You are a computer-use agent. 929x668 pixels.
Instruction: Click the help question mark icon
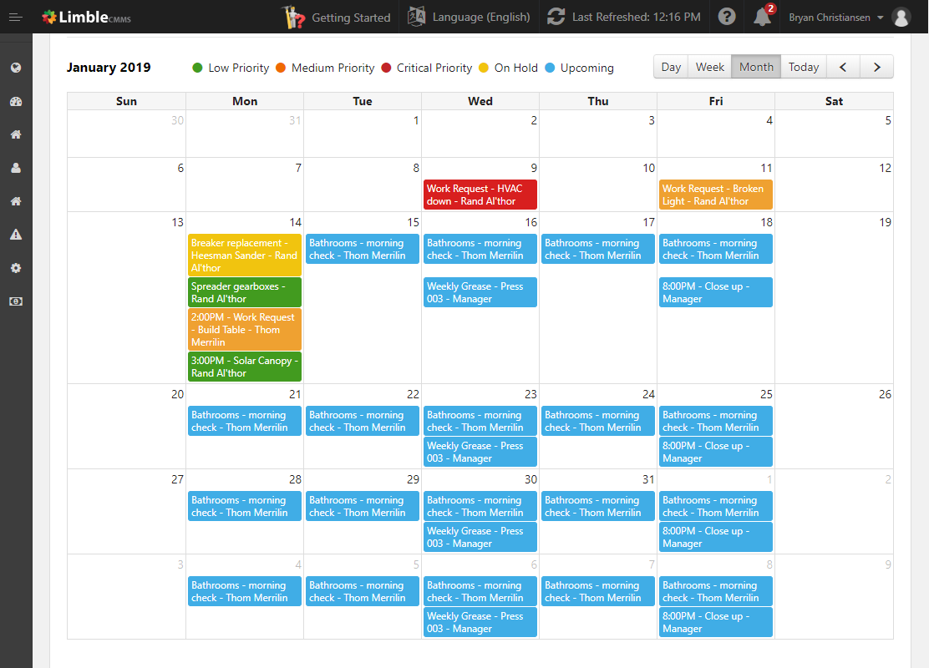[727, 17]
